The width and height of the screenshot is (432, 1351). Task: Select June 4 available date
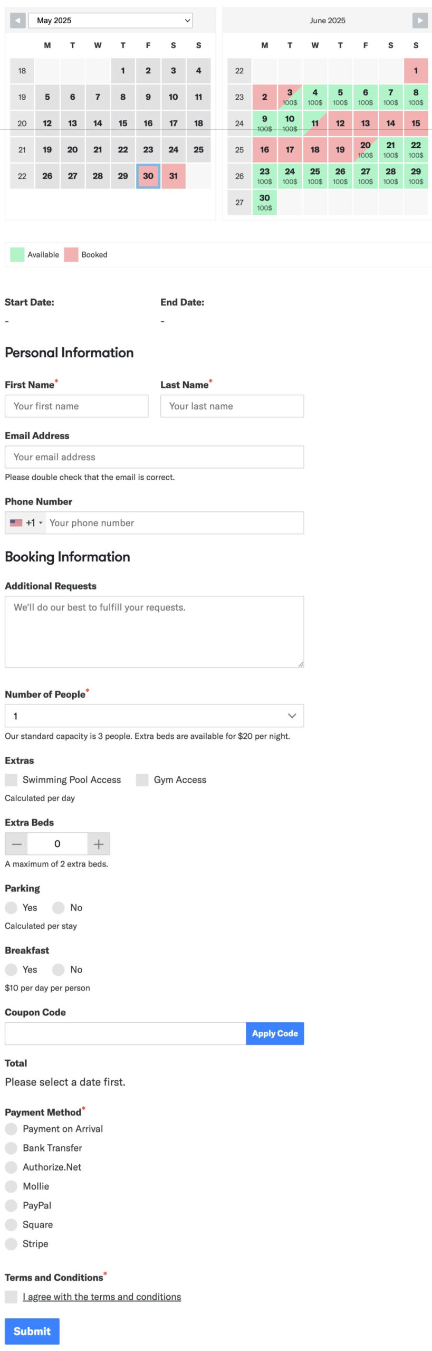(315, 97)
